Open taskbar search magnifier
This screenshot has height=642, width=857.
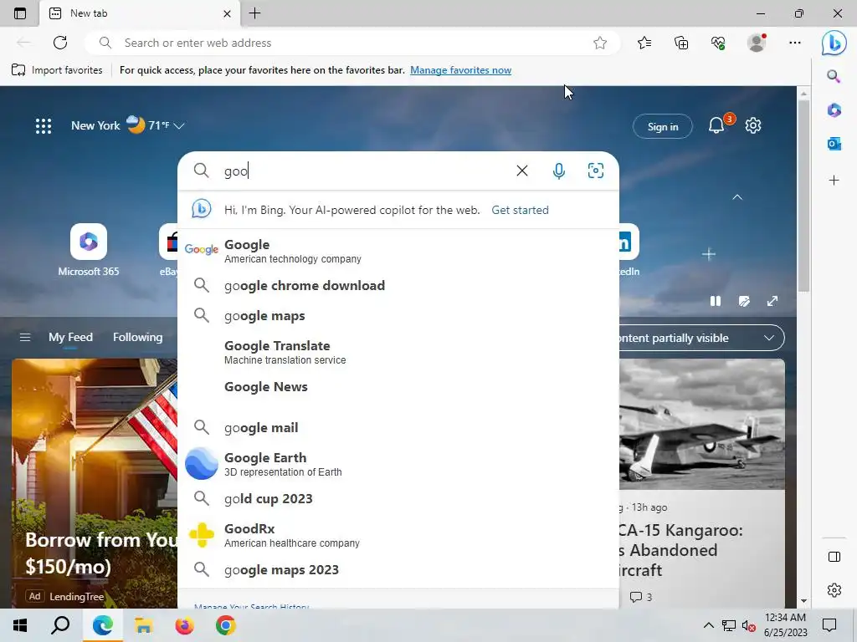(x=60, y=625)
